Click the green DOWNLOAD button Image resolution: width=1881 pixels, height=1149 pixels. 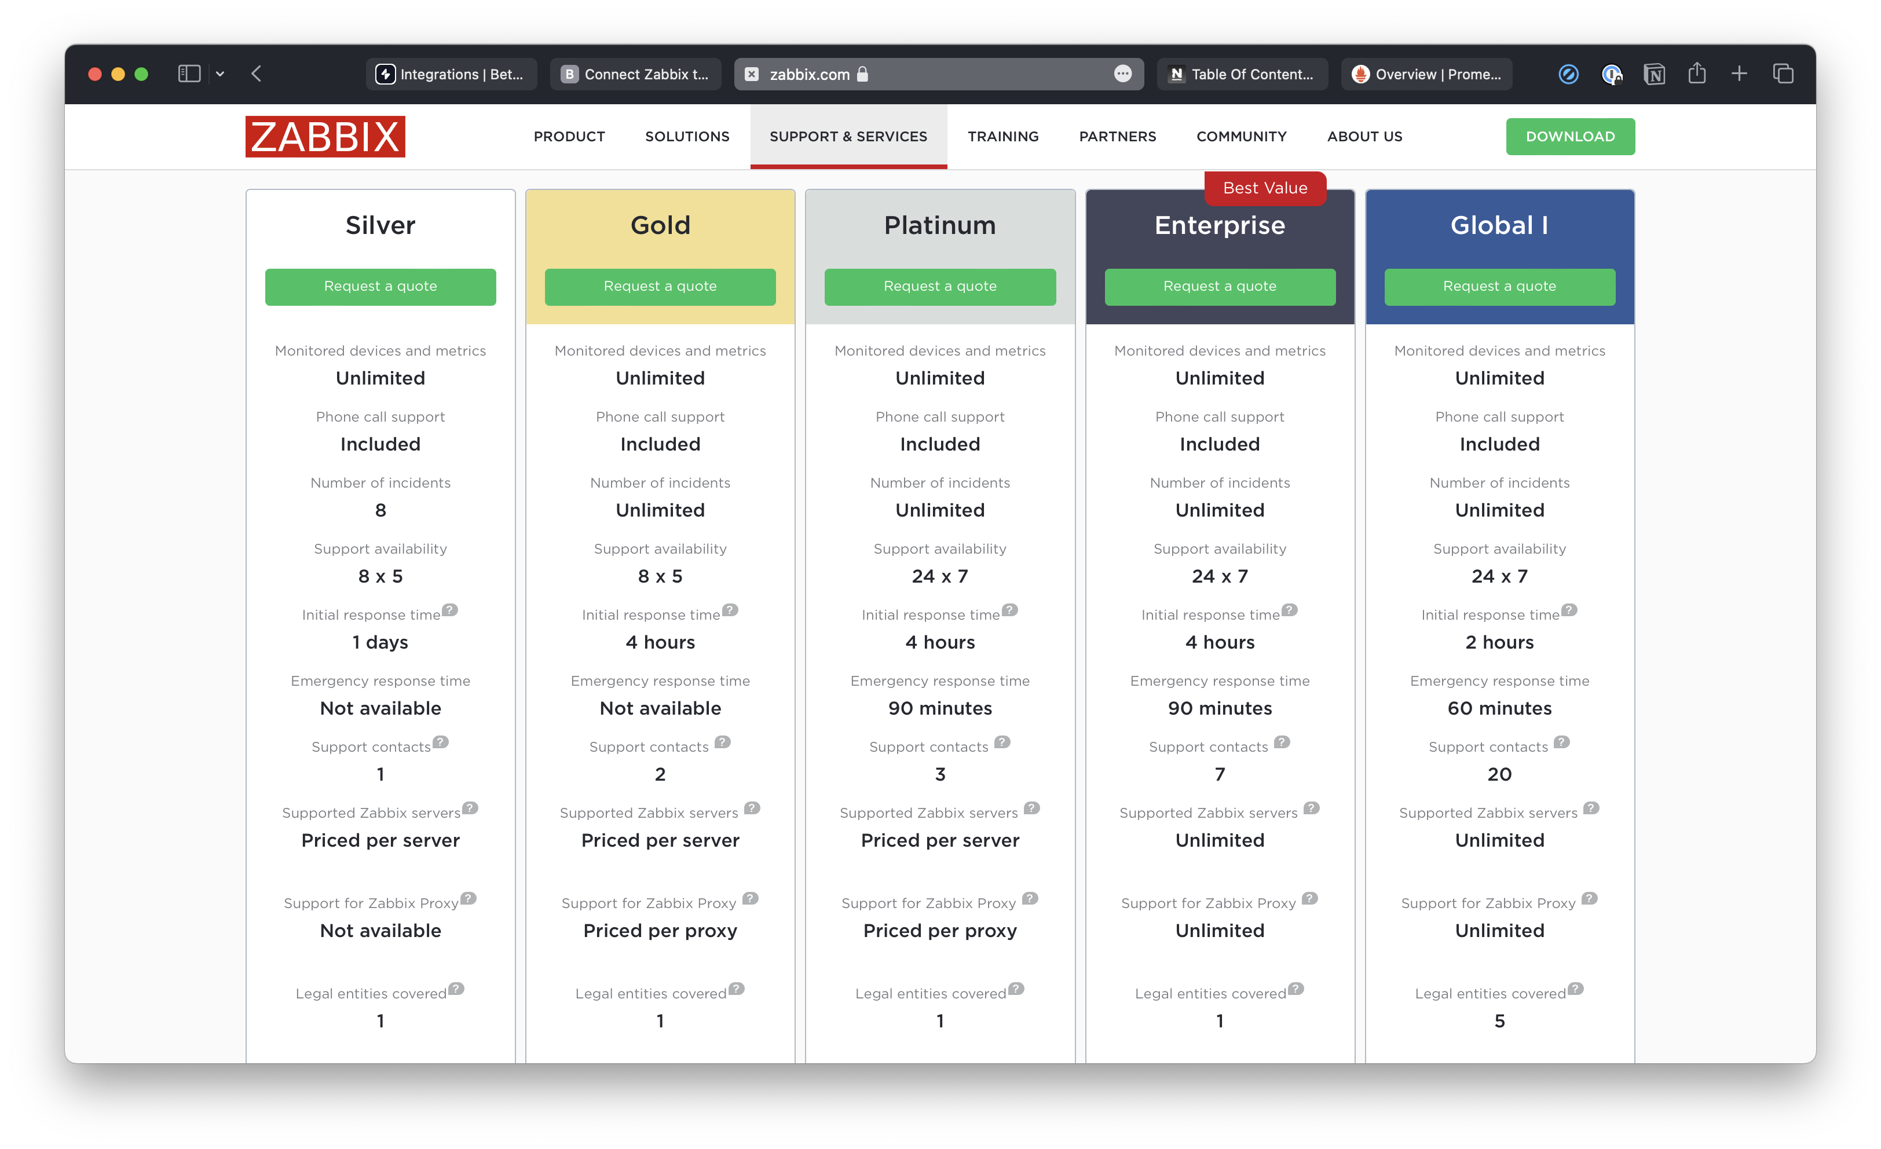click(x=1571, y=137)
